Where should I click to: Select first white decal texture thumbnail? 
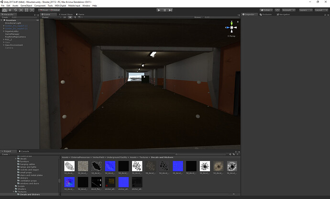pos(69,166)
